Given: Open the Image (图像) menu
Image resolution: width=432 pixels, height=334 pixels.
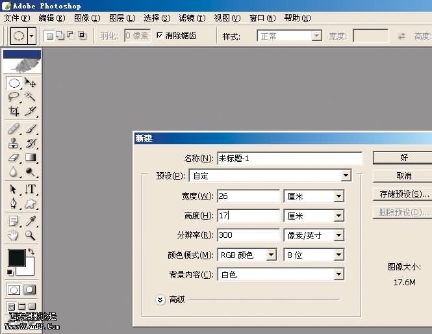Looking at the screenshot, I should point(87,18).
